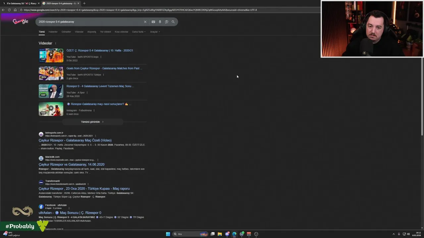Image resolution: width=424 pixels, height=238 pixels.
Task: Open ultrAslan Maç Sonucu Facebook result
Action: point(70,213)
